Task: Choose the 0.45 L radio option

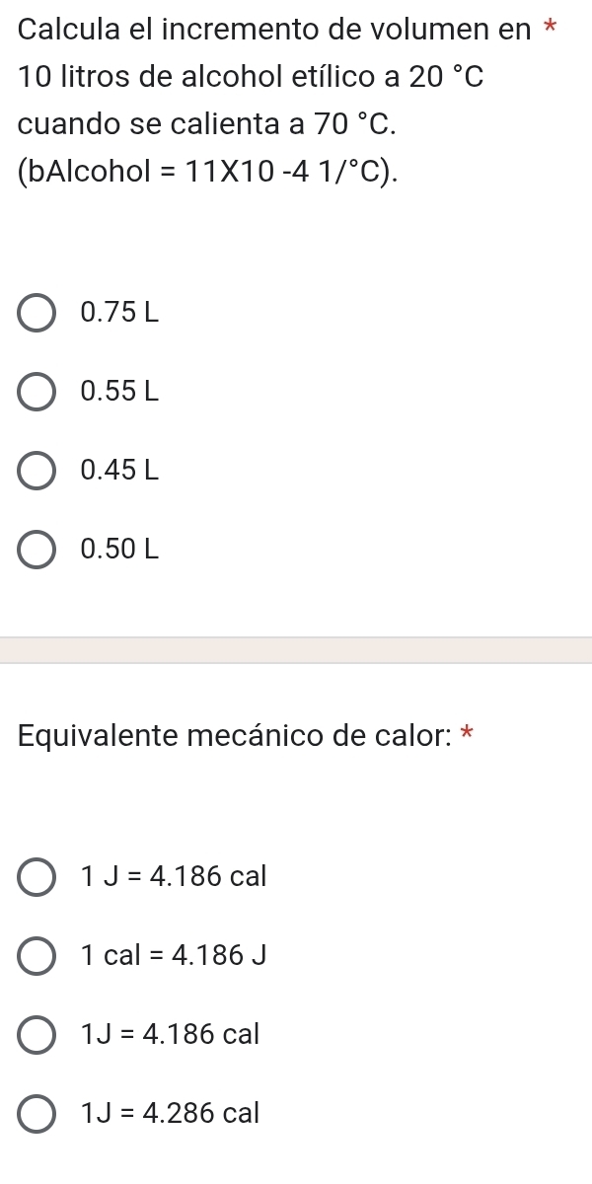Action: click(x=37, y=471)
